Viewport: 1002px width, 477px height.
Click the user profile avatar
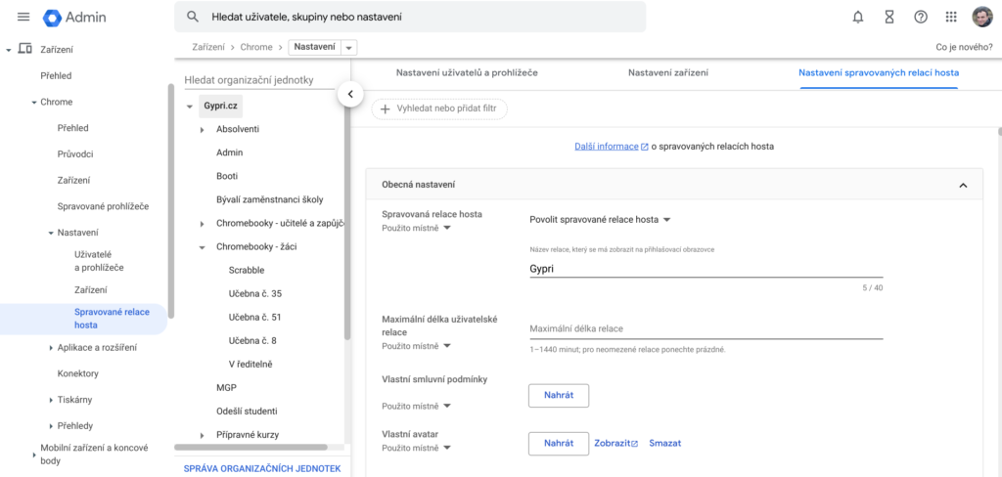point(981,17)
